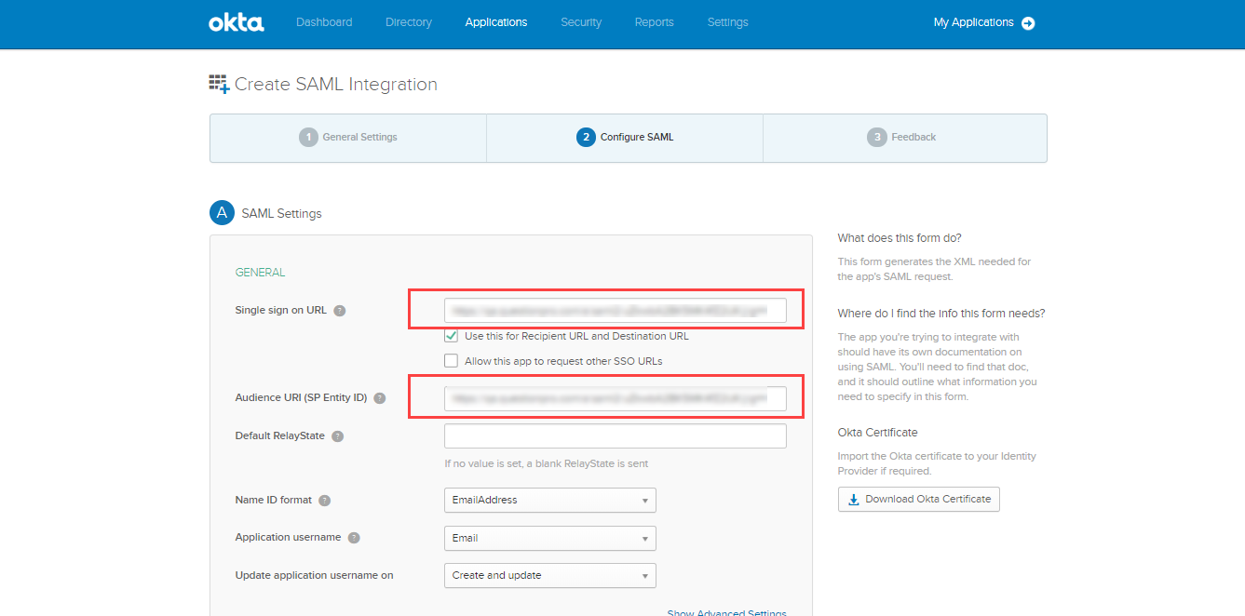The image size is (1245, 616).
Task: Click the My Applications arrow icon
Action: click(x=1028, y=23)
